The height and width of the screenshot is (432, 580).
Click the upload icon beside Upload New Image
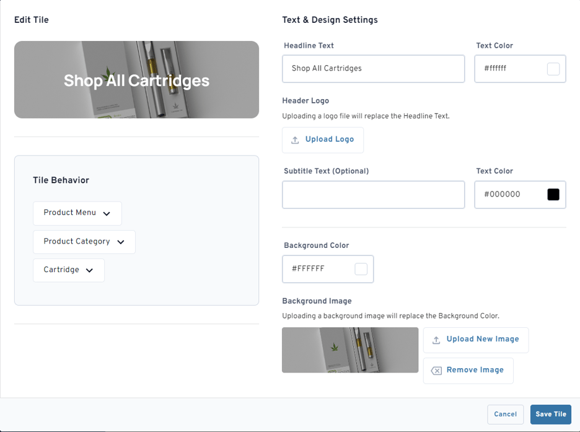point(436,340)
